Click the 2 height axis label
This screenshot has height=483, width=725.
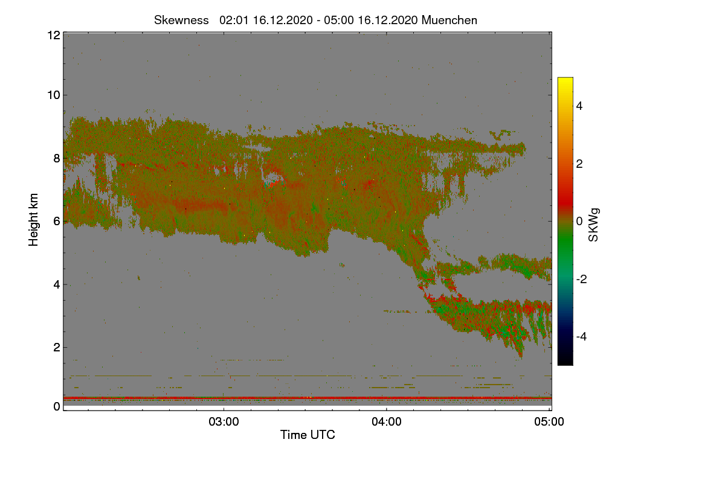click(57, 347)
